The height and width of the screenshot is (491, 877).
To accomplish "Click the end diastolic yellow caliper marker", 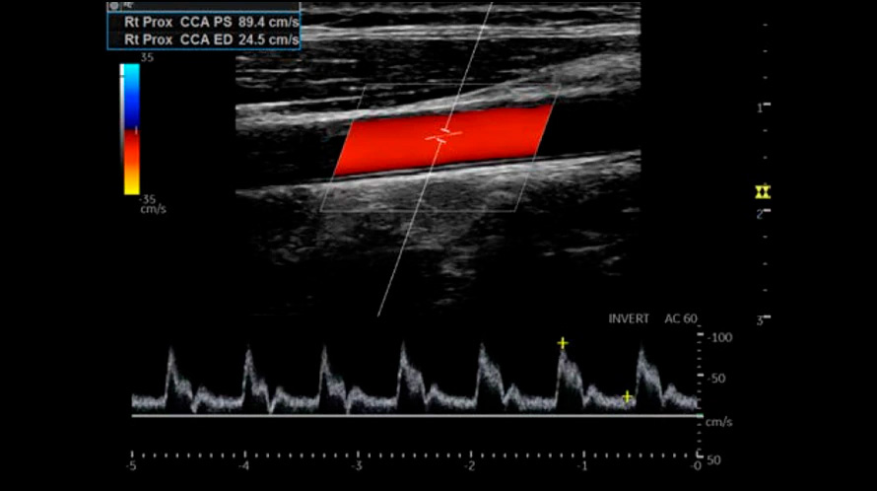I will pyautogui.click(x=627, y=396).
